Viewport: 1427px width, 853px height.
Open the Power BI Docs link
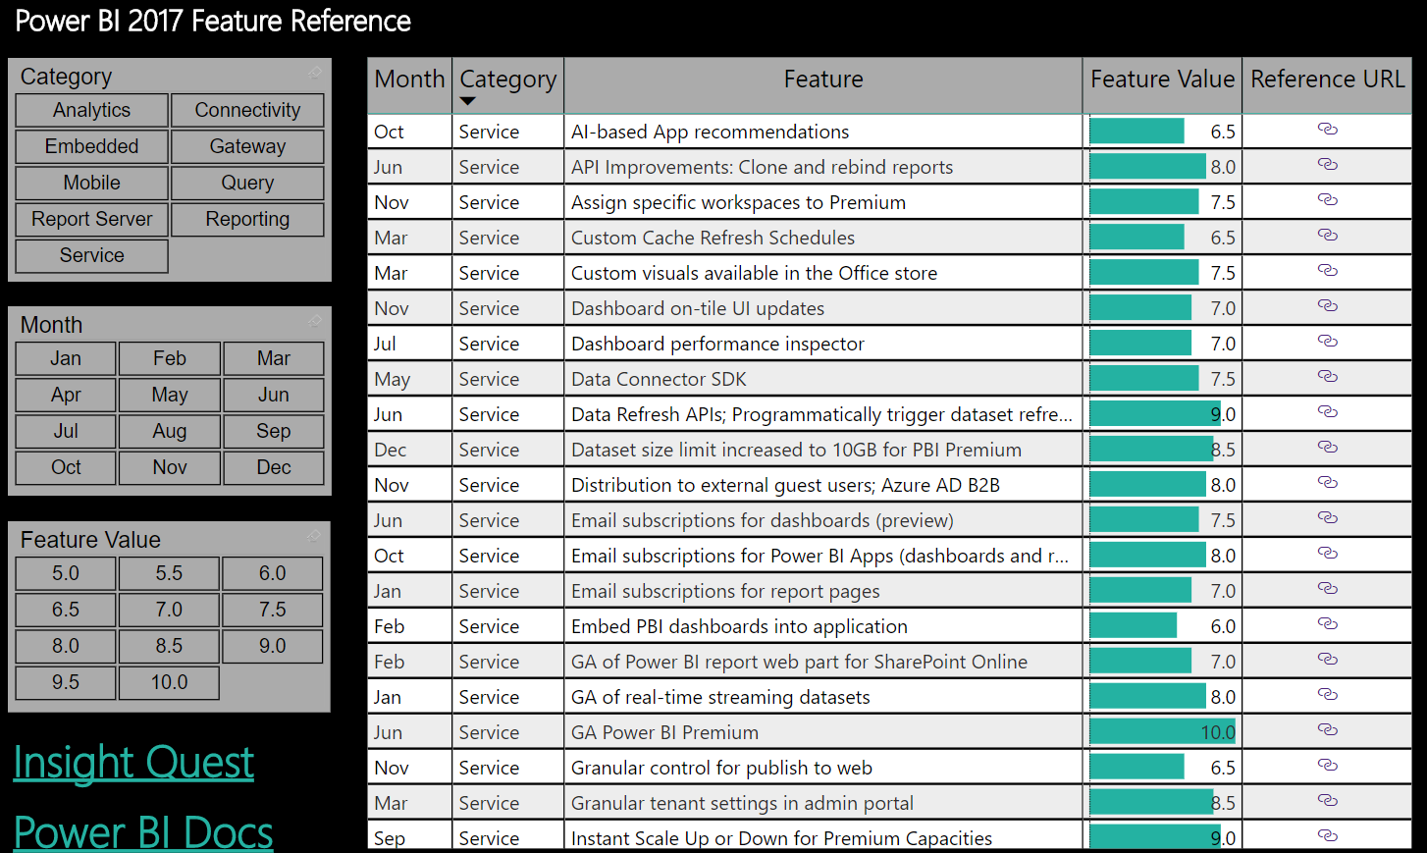tap(143, 831)
